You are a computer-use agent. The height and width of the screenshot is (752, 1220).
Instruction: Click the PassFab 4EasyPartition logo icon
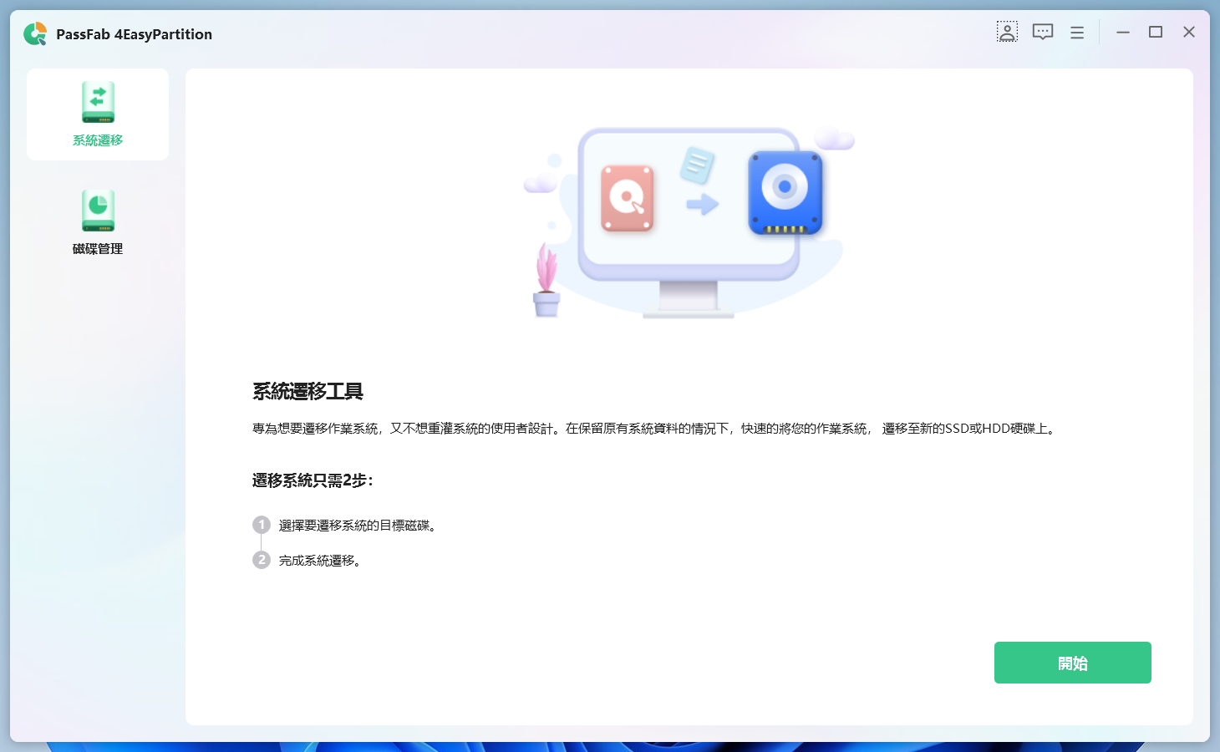click(x=34, y=33)
